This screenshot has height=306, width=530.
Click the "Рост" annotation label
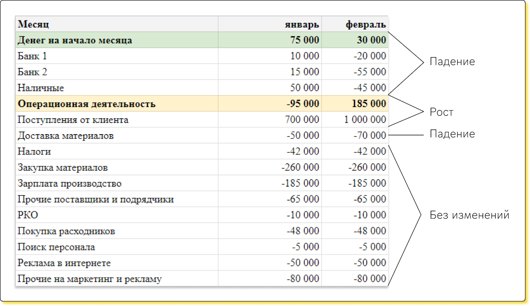441,112
